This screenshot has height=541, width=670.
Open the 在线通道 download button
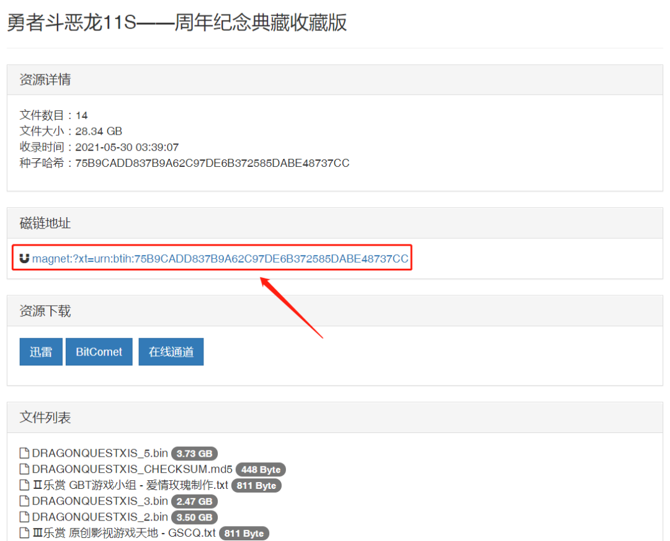pyautogui.click(x=171, y=352)
